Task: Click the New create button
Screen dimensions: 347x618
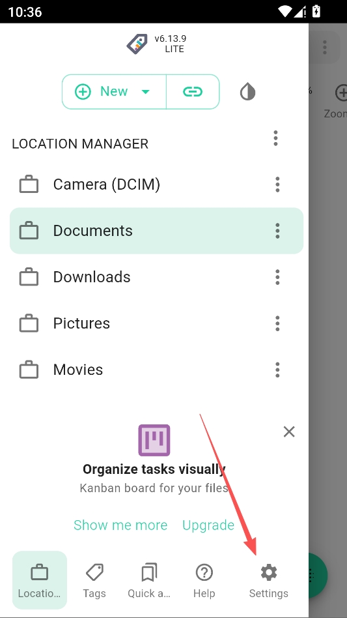Action: [x=114, y=91]
